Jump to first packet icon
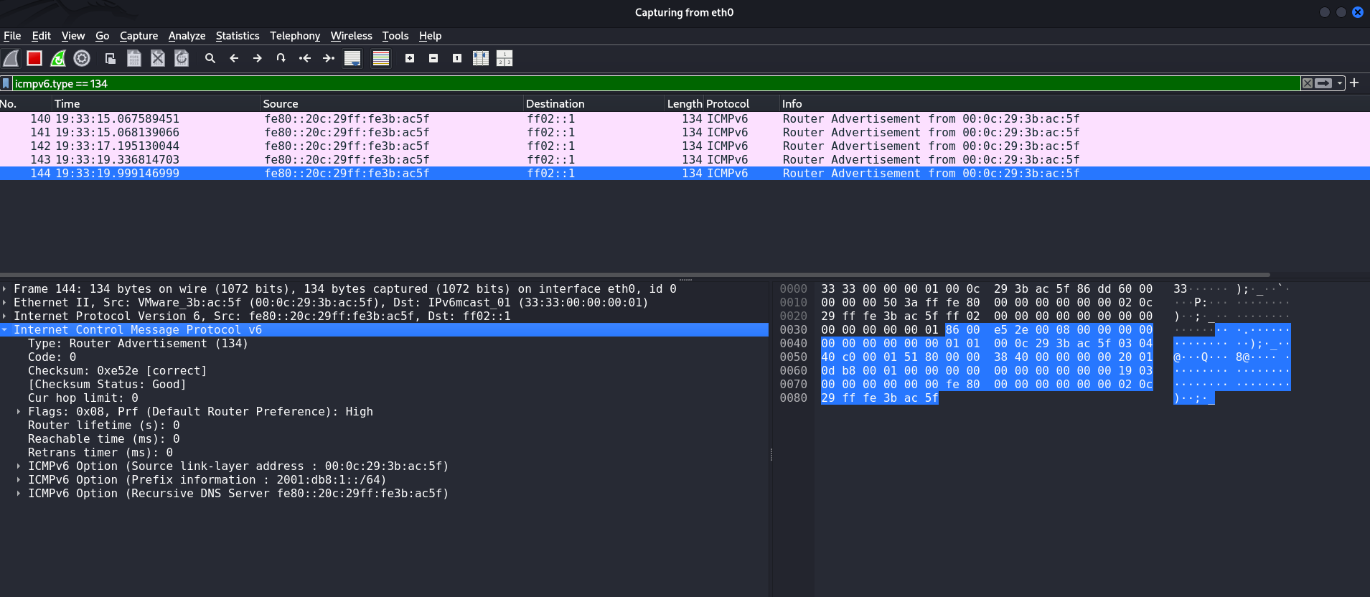Viewport: 1370px width, 597px height. click(305, 58)
